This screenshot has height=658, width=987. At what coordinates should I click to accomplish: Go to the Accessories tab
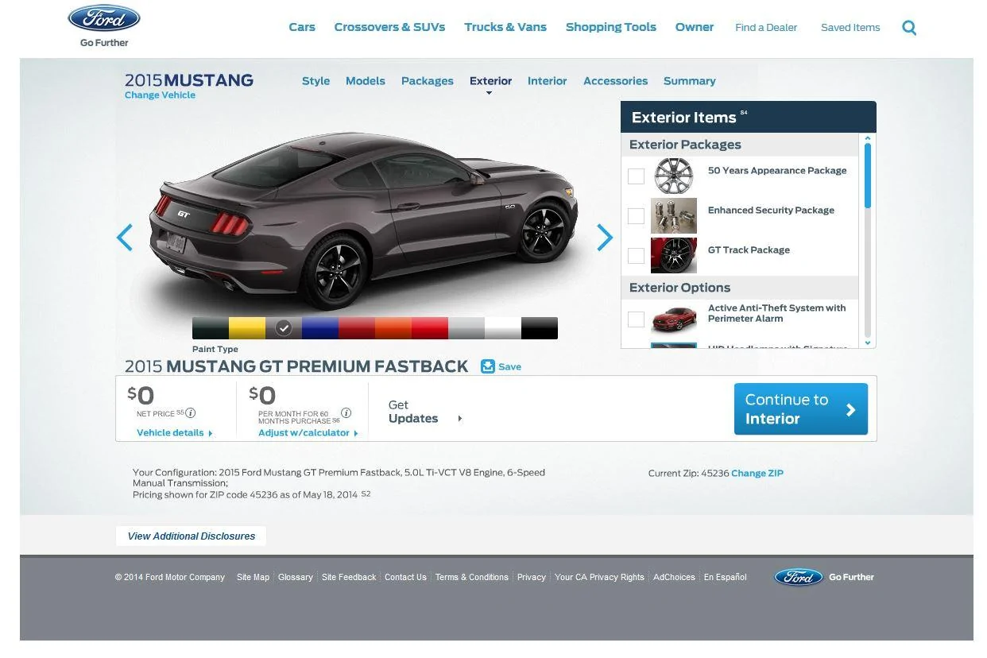click(615, 81)
